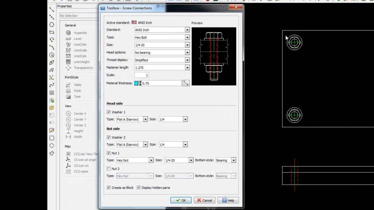Enable the Nut 2 checkbox

pyautogui.click(x=109, y=169)
